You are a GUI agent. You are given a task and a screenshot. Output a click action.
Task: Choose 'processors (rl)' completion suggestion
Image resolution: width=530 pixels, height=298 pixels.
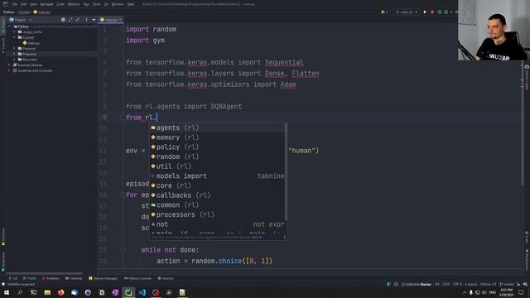pos(217,214)
